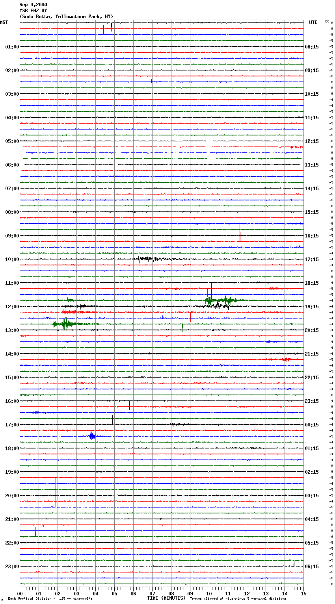Click the "04:00" MST time label
335x604 pixels.
[x=12, y=118]
